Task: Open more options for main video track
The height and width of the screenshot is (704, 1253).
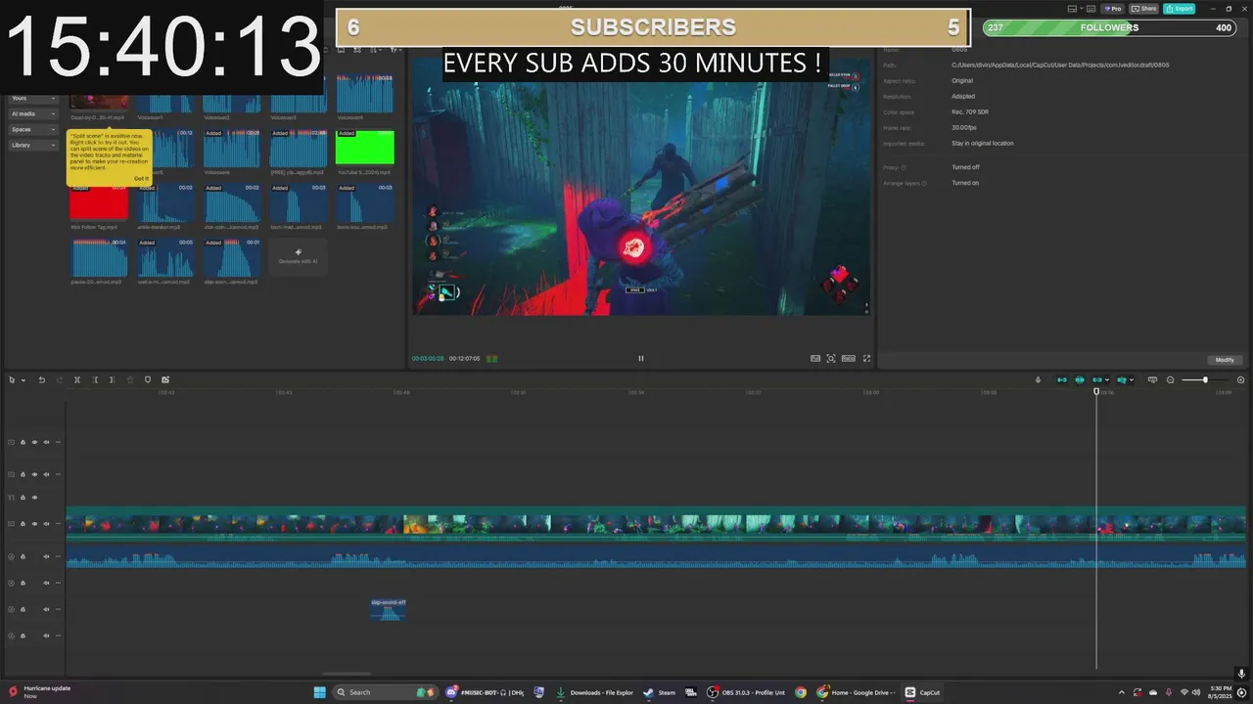Action: (58, 524)
